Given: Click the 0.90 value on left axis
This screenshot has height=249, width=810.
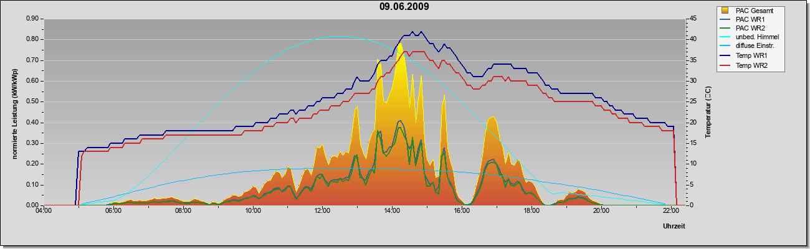Looking at the screenshot, I should [x=32, y=19].
